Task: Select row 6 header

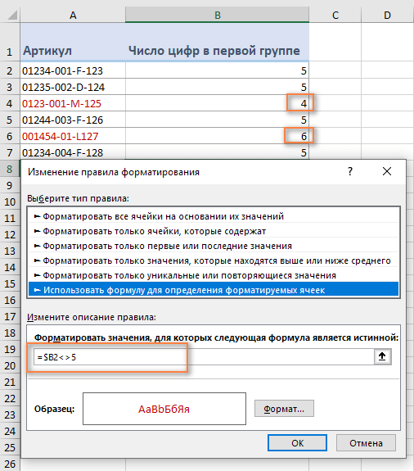Action: 10,136
